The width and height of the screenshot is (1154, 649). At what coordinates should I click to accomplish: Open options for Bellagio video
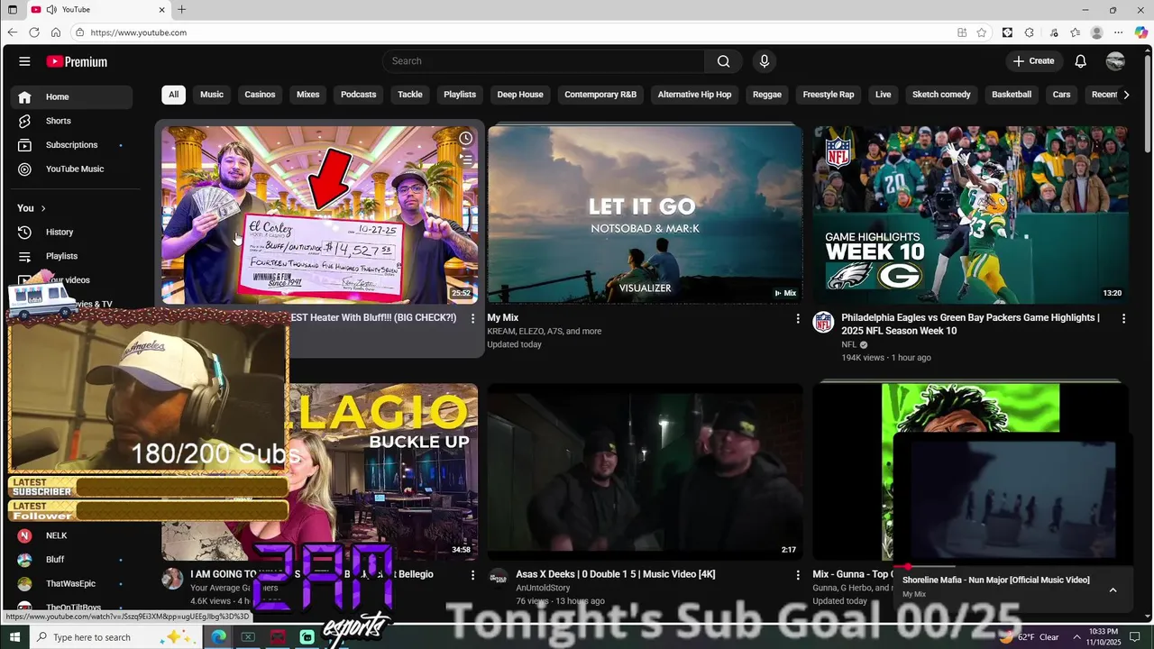pyautogui.click(x=472, y=574)
